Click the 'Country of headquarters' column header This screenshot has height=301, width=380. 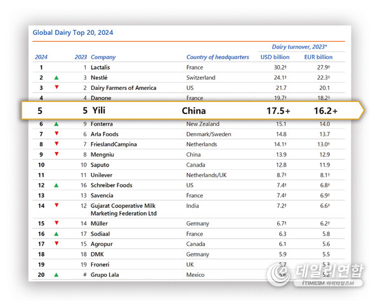coord(218,57)
